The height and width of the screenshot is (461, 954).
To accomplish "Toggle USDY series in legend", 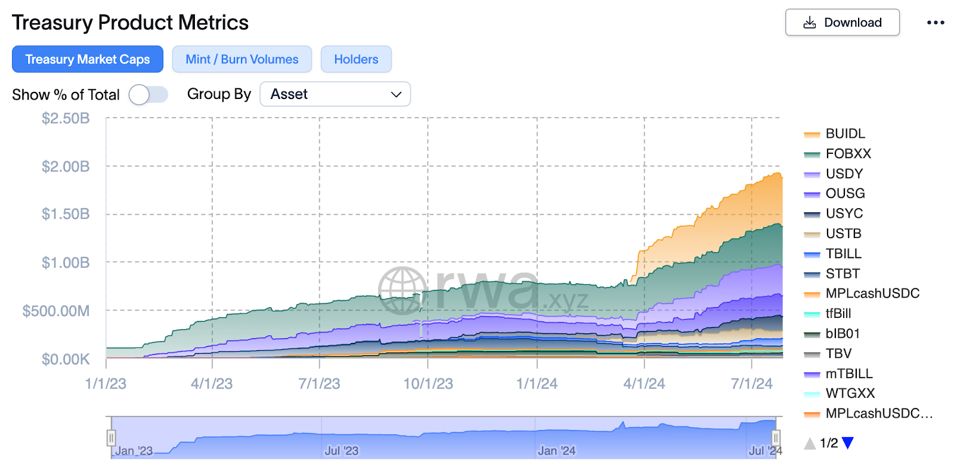I will (834, 174).
